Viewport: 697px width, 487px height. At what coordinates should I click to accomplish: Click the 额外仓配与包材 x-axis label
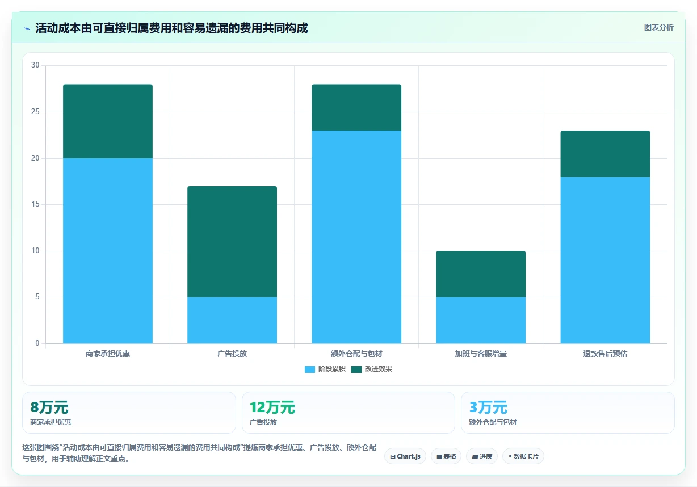click(356, 354)
